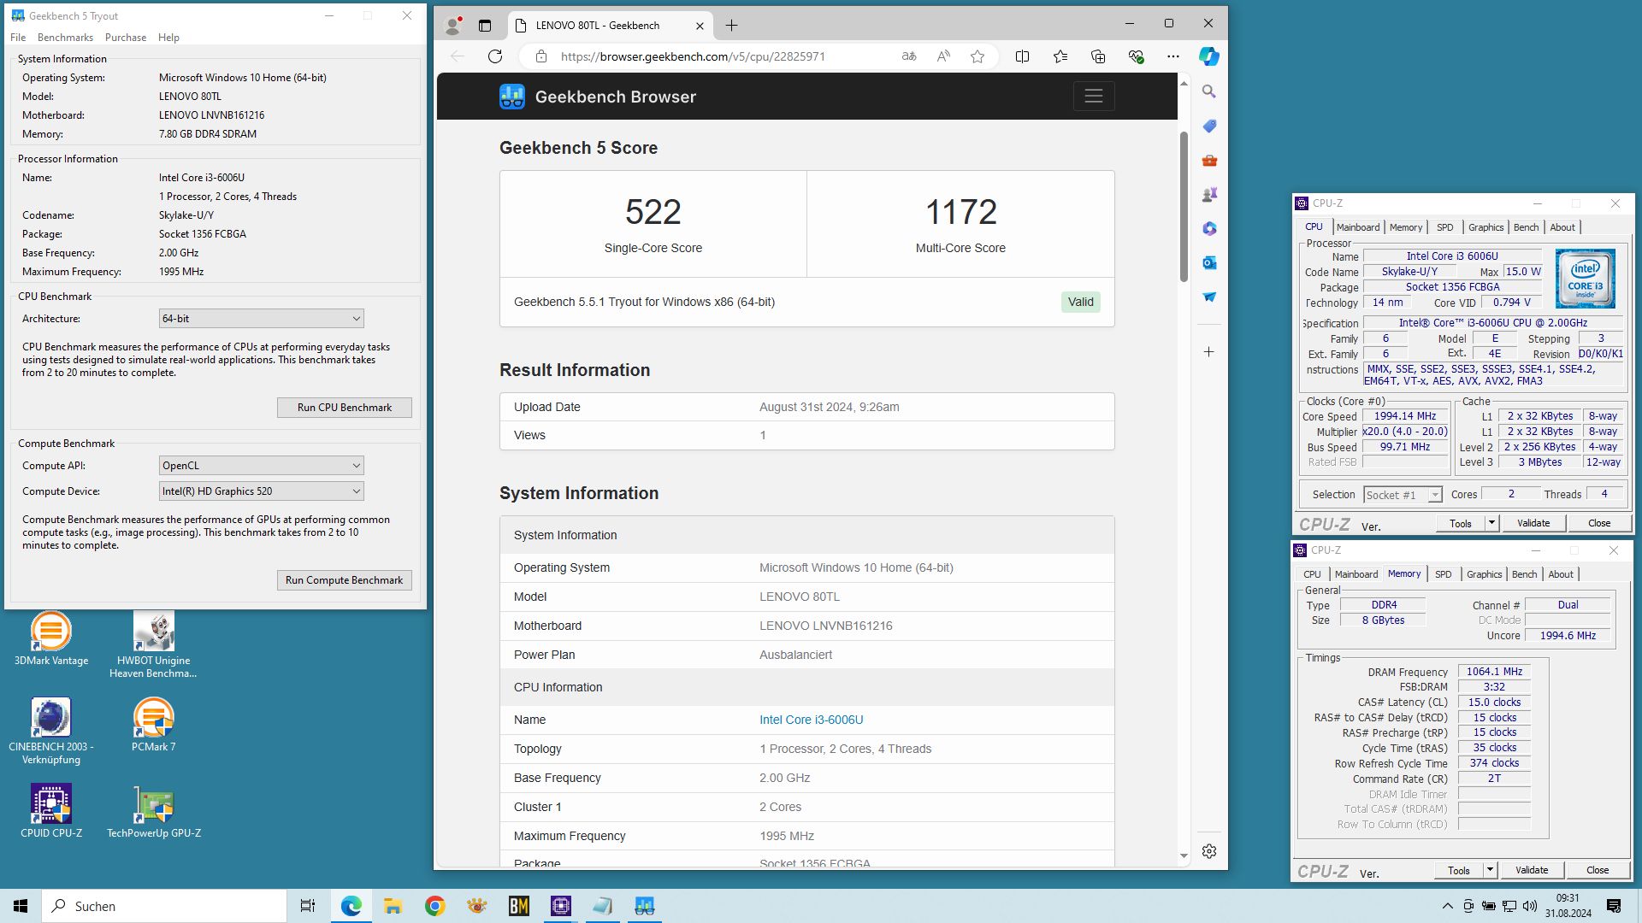Open Compute Device dropdown
The width and height of the screenshot is (1642, 923).
coord(261,491)
